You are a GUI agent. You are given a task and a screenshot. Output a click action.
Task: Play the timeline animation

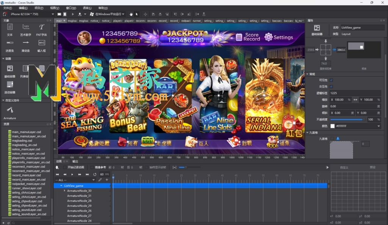(x=72, y=175)
